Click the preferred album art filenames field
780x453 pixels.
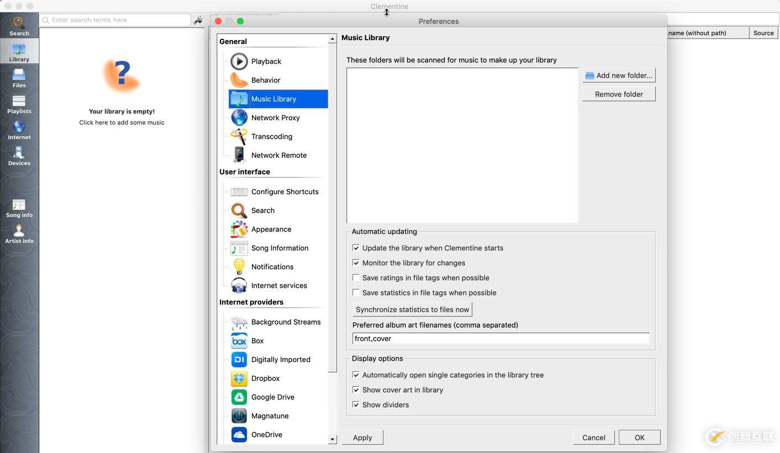coord(500,339)
